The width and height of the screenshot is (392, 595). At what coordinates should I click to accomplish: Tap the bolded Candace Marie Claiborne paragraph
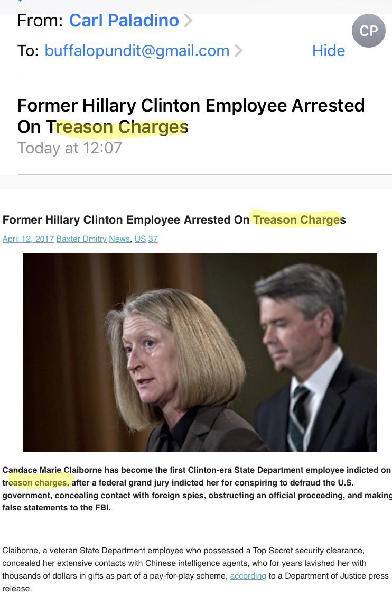click(x=197, y=489)
